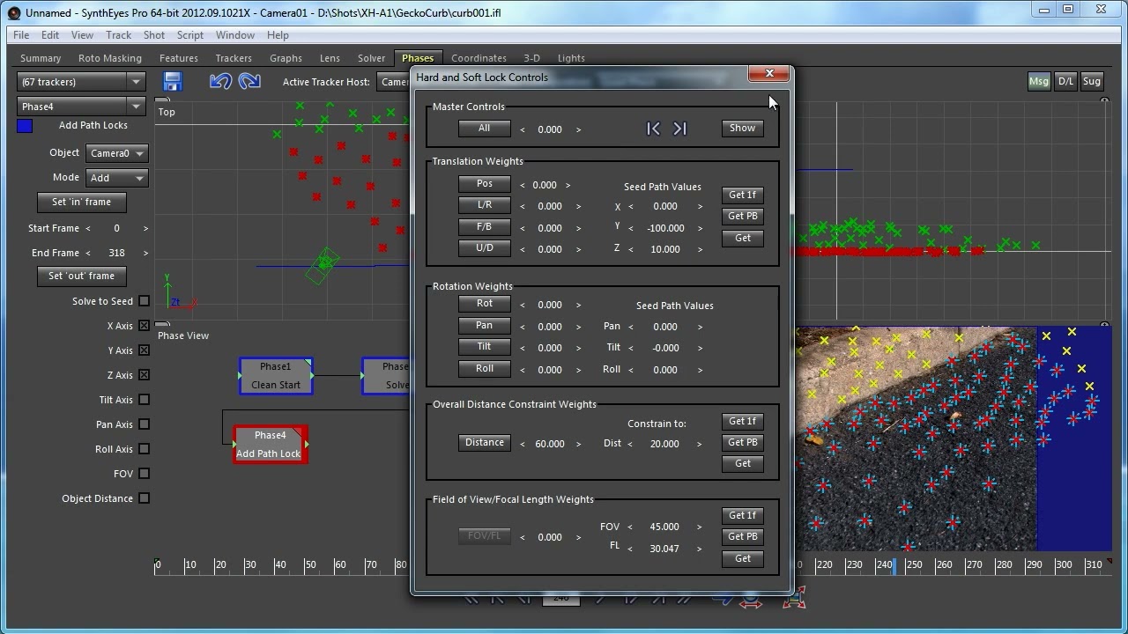1128x634 pixels.
Task: Toggle the Msg button
Action: point(1038,82)
